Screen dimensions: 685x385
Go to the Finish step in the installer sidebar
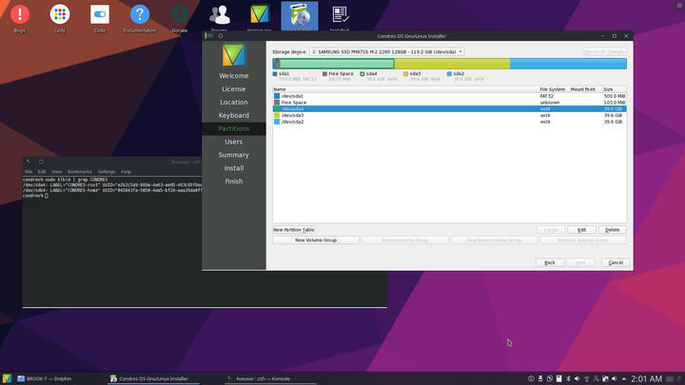coord(234,181)
